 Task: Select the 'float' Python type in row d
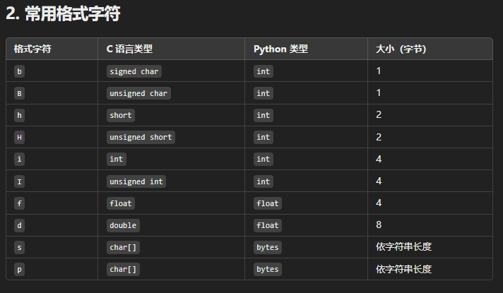[x=268, y=225]
